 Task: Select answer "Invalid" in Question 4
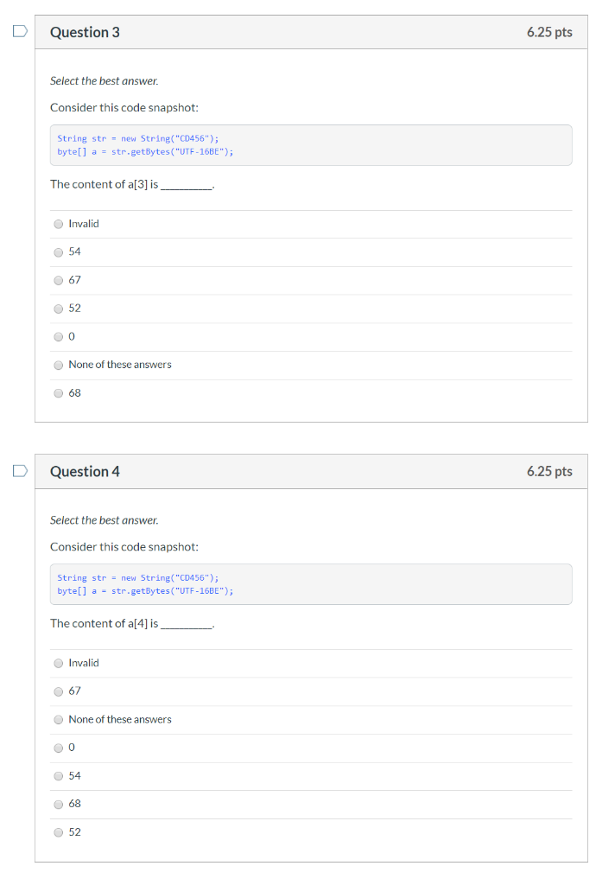click(58, 663)
